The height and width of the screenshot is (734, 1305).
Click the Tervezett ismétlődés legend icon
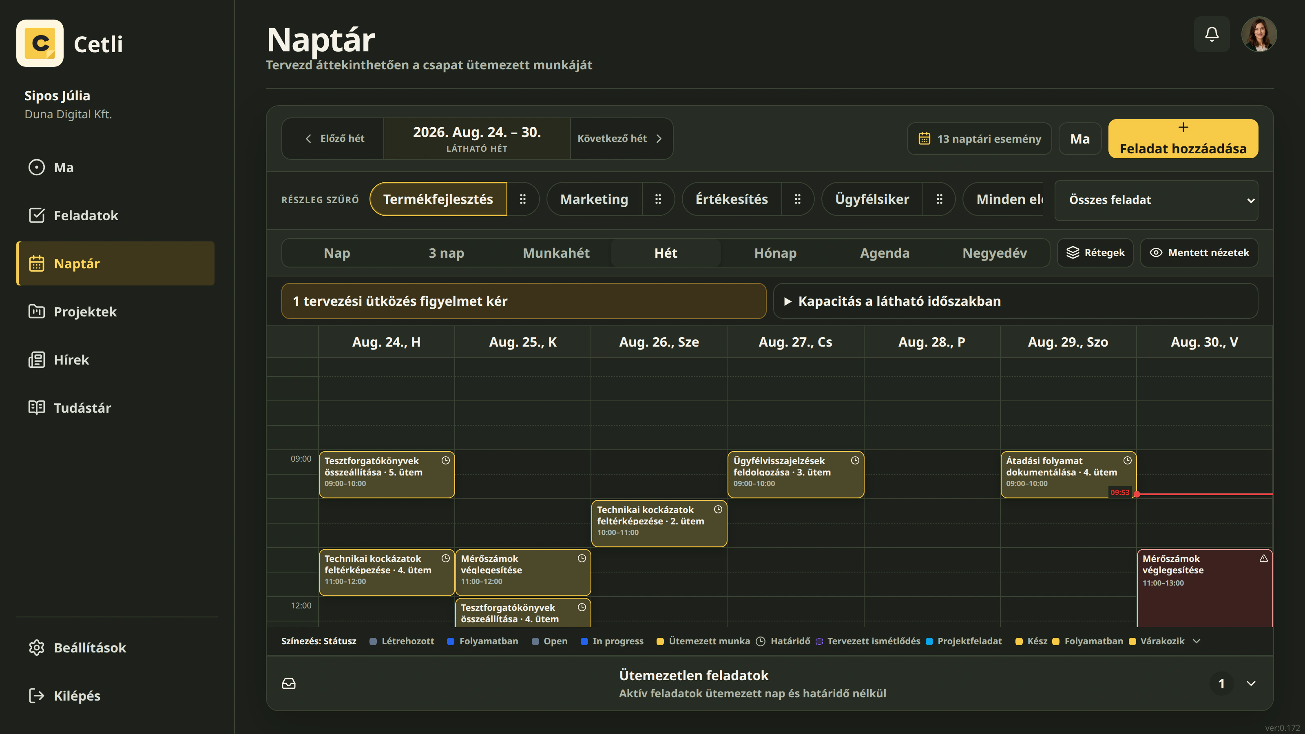pos(819,641)
